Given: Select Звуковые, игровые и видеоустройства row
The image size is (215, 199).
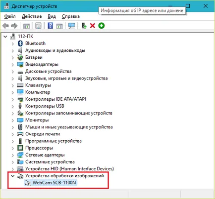Looking at the screenshot, I should (66, 78).
